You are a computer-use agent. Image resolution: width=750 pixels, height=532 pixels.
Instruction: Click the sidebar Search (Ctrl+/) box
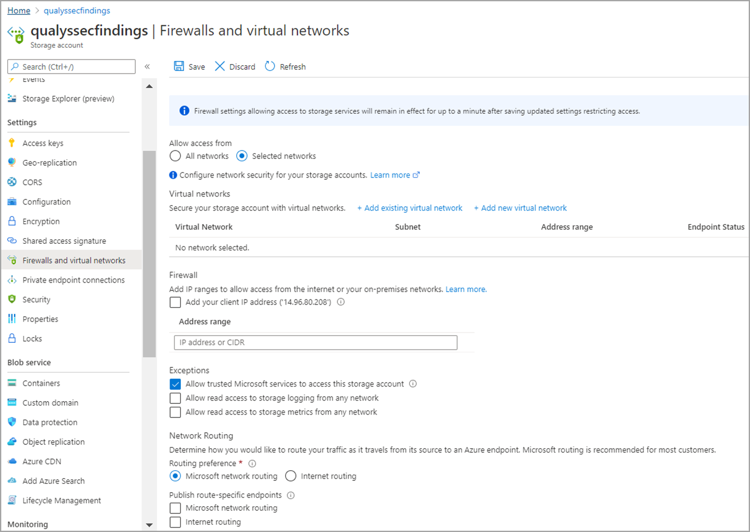pos(71,66)
